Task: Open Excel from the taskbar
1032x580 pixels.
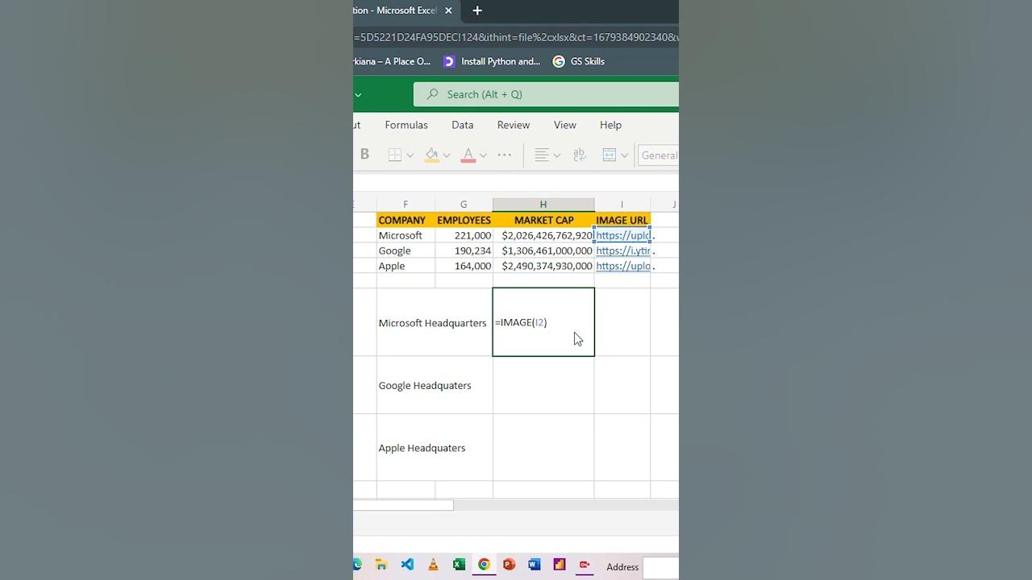Action: (x=459, y=565)
